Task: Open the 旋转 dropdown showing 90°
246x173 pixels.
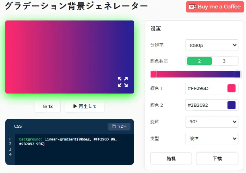Action: pos(212,122)
